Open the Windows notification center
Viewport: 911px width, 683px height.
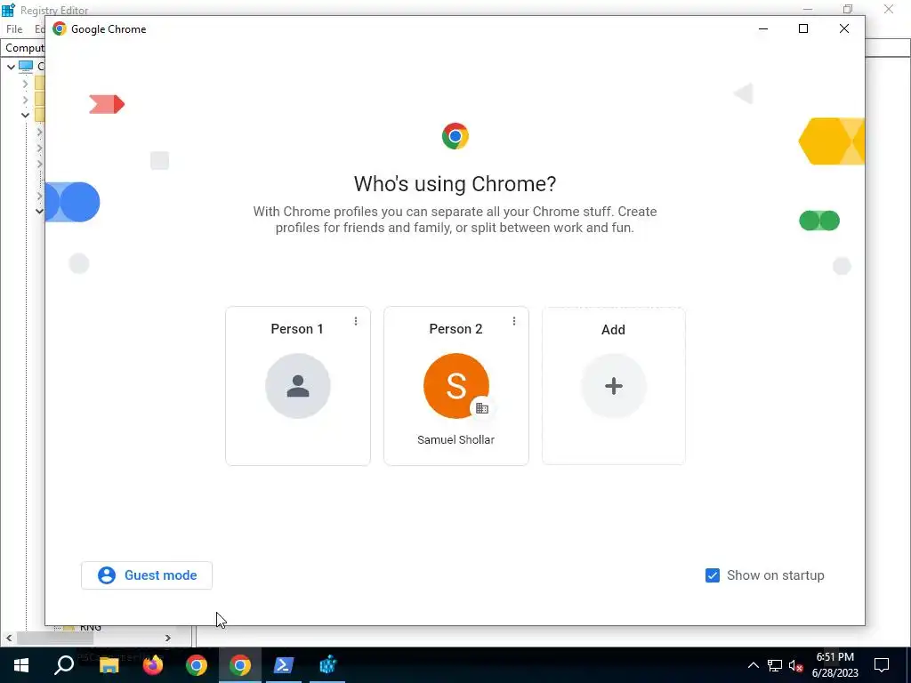point(882,665)
